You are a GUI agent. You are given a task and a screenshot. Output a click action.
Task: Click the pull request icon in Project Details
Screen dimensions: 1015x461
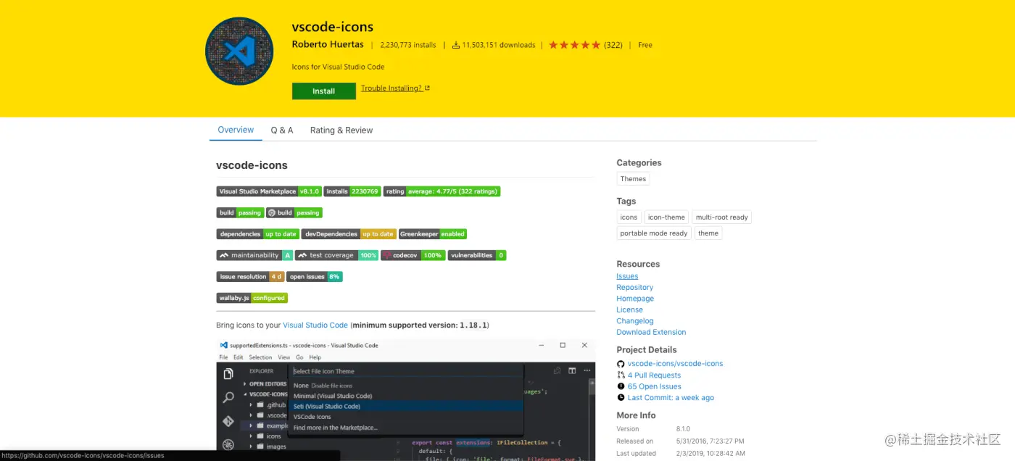click(x=621, y=375)
